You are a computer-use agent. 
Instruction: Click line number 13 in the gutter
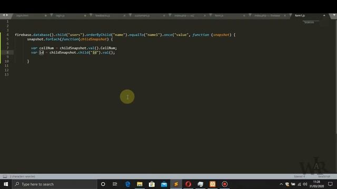click(7, 75)
